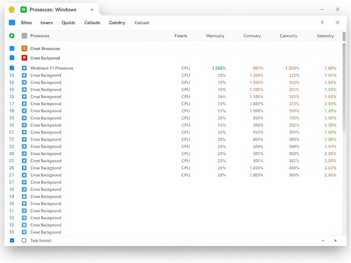Select the red Canva Background process icon
351x263 pixels.
pos(24,58)
